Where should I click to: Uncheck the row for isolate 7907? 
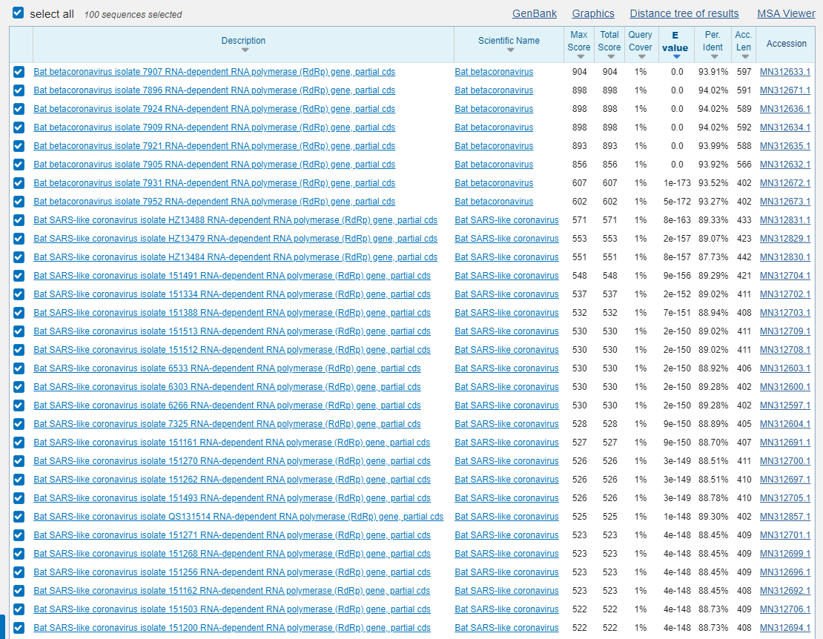click(x=19, y=72)
